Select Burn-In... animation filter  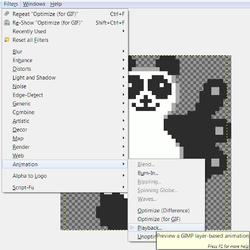pyautogui.click(x=148, y=173)
